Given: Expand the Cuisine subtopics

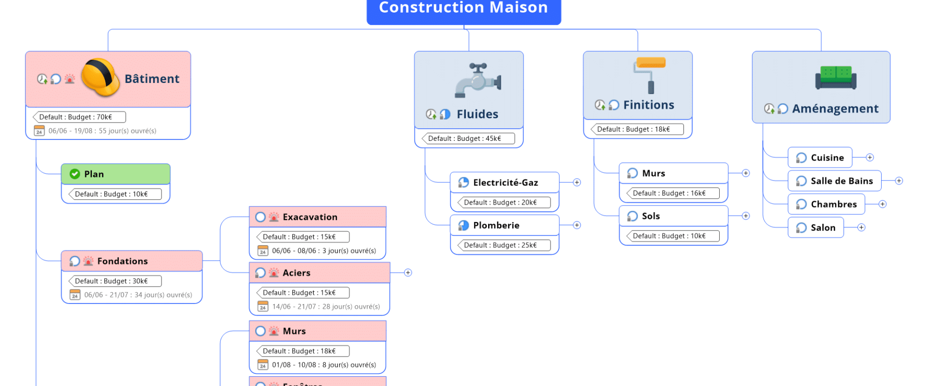Looking at the screenshot, I should point(870,158).
